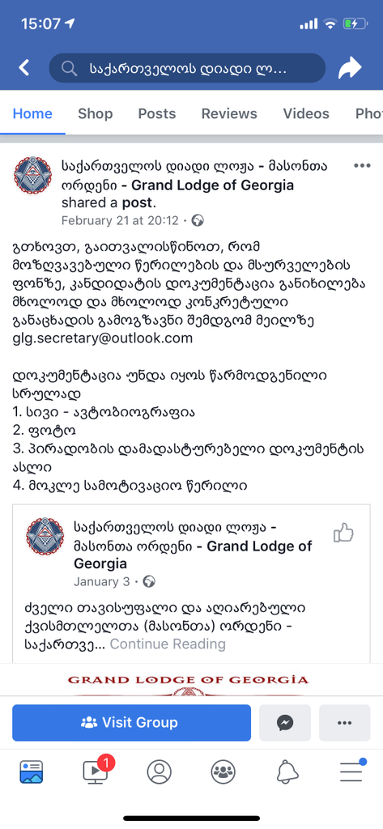
Task: Open the post options three-dots menu
Action: [x=362, y=166]
